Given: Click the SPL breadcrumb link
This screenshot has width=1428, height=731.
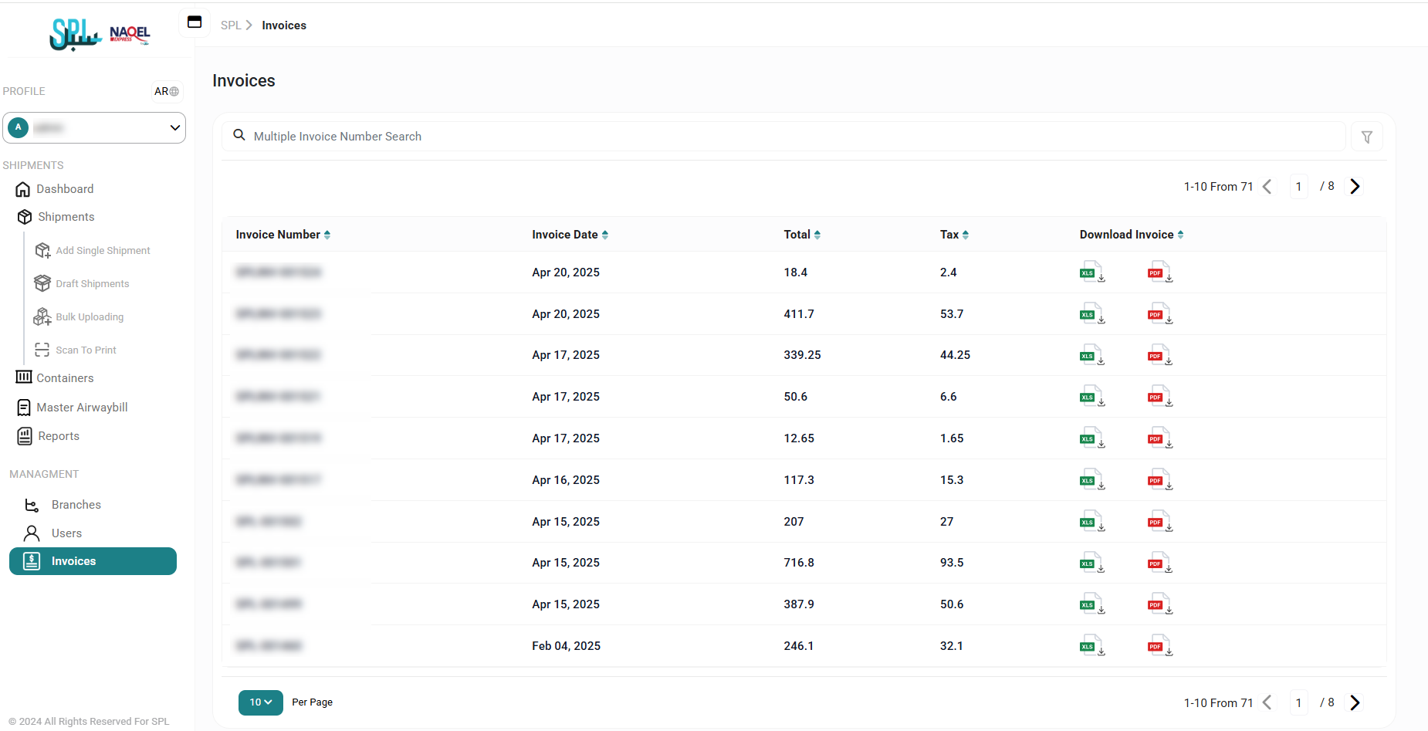Looking at the screenshot, I should [230, 25].
